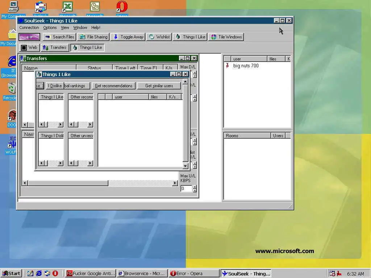Maximize the Transfers child window

point(188,58)
